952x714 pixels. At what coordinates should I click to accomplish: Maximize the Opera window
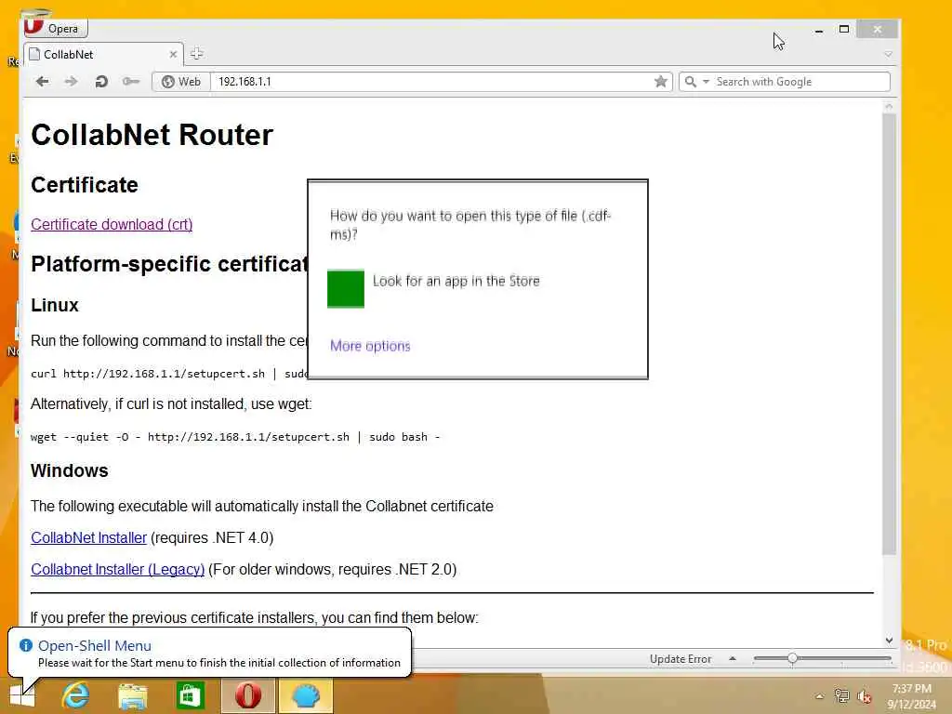pyautogui.click(x=843, y=29)
